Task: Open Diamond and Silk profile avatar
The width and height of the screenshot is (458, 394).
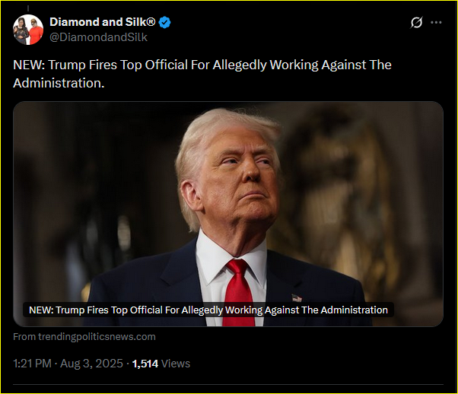Action: [x=28, y=30]
